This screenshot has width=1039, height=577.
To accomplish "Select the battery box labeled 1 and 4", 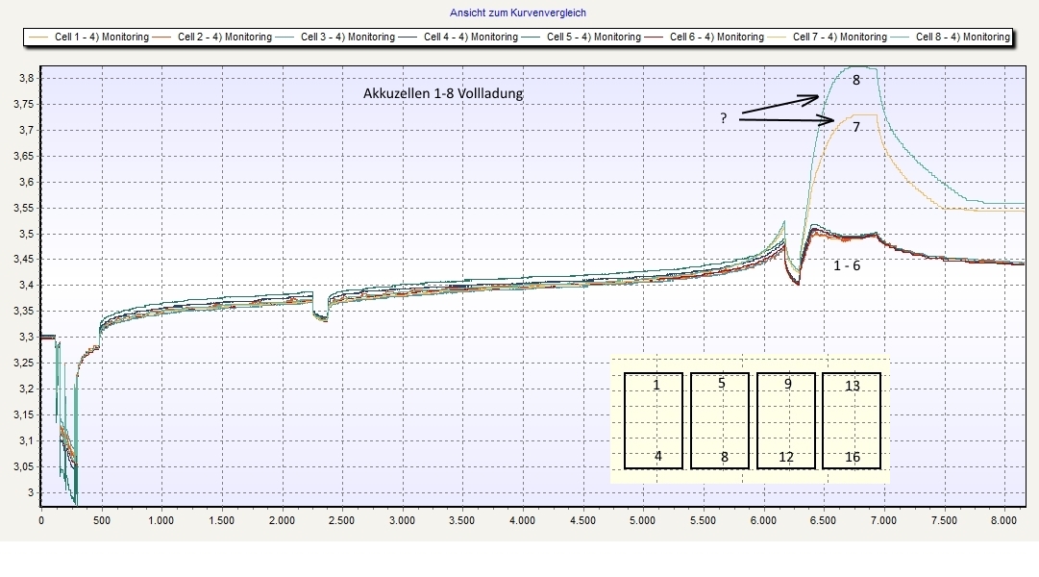I will tap(654, 420).
